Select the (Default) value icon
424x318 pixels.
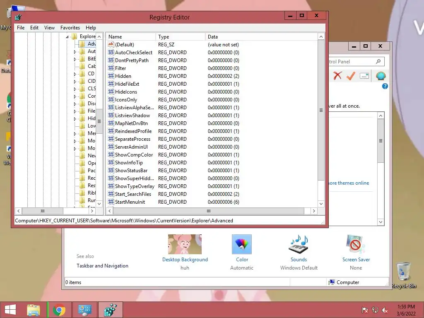pos(111,44)
